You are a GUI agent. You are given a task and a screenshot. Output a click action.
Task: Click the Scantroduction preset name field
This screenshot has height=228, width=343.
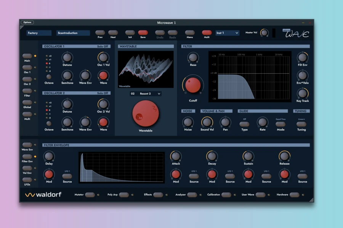[x=73, y=33]
